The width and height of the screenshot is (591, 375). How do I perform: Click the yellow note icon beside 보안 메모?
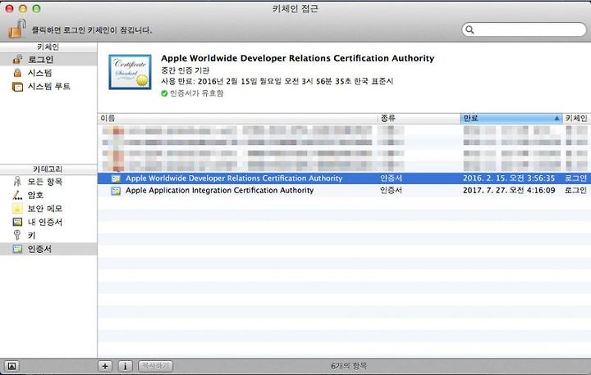17,208
